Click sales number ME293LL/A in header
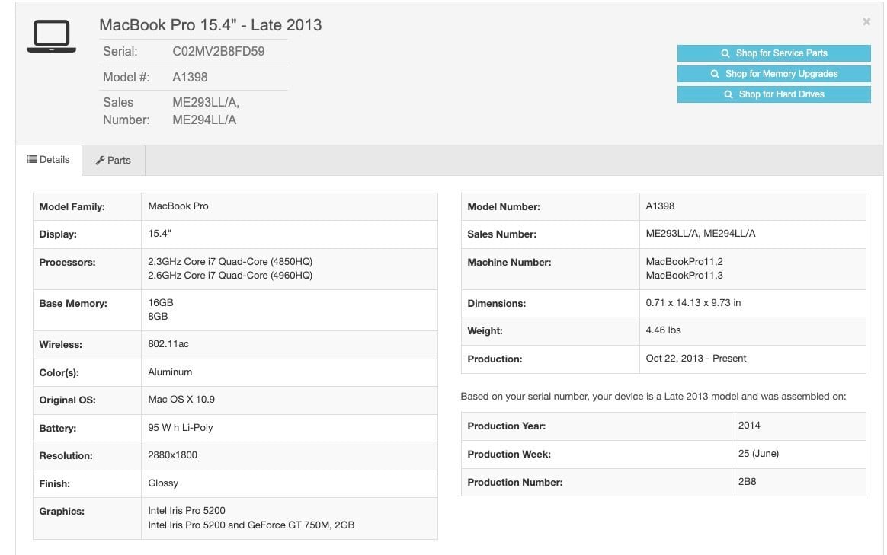 click(x=206, y=102)
